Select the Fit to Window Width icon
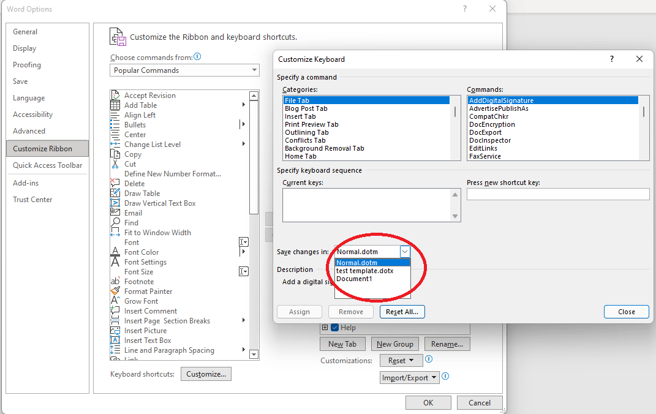 coord(115,233)
